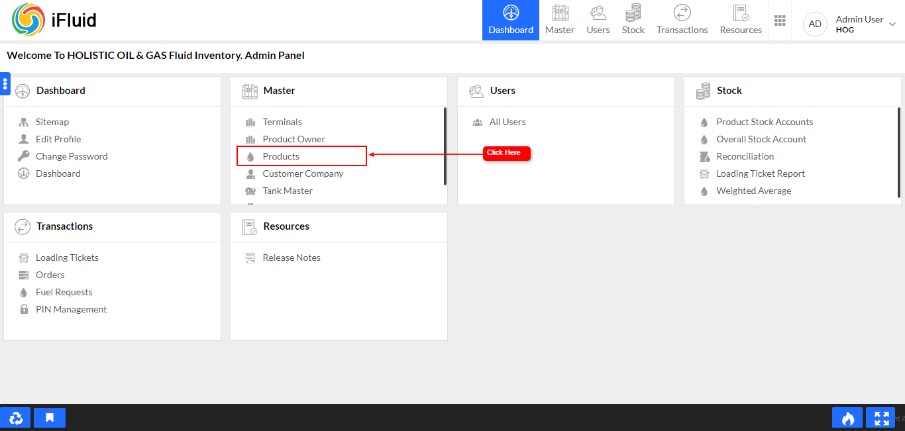
Task: Click the fullscreen expand button in footer
Action: 881,418
